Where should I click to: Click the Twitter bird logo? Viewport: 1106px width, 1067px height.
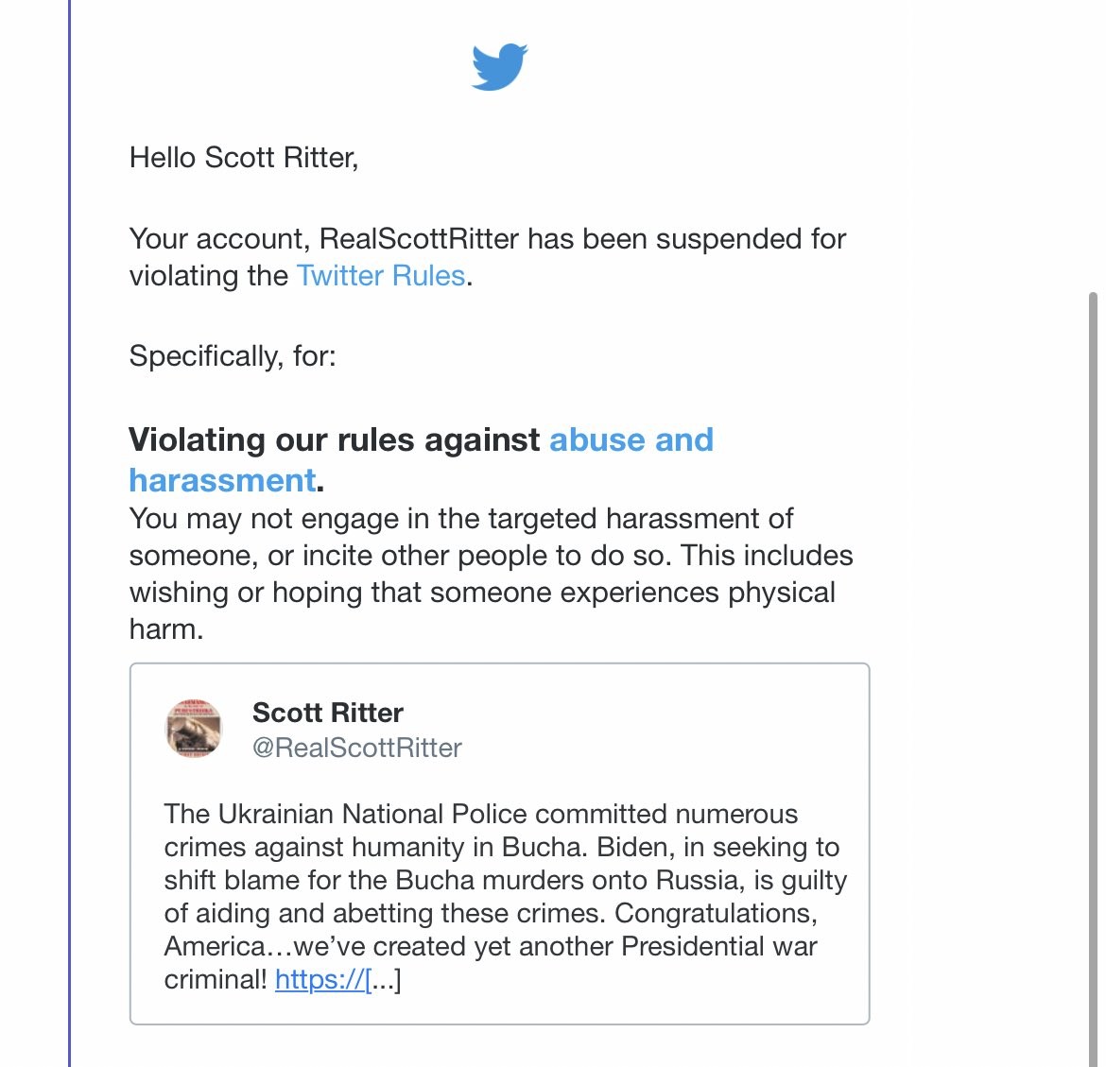[x=499, y=67]
